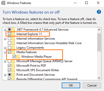Click the Microsoft Print to PDF folder icon
This screenshot has width=104, height=91.
(x=13, y=66)
